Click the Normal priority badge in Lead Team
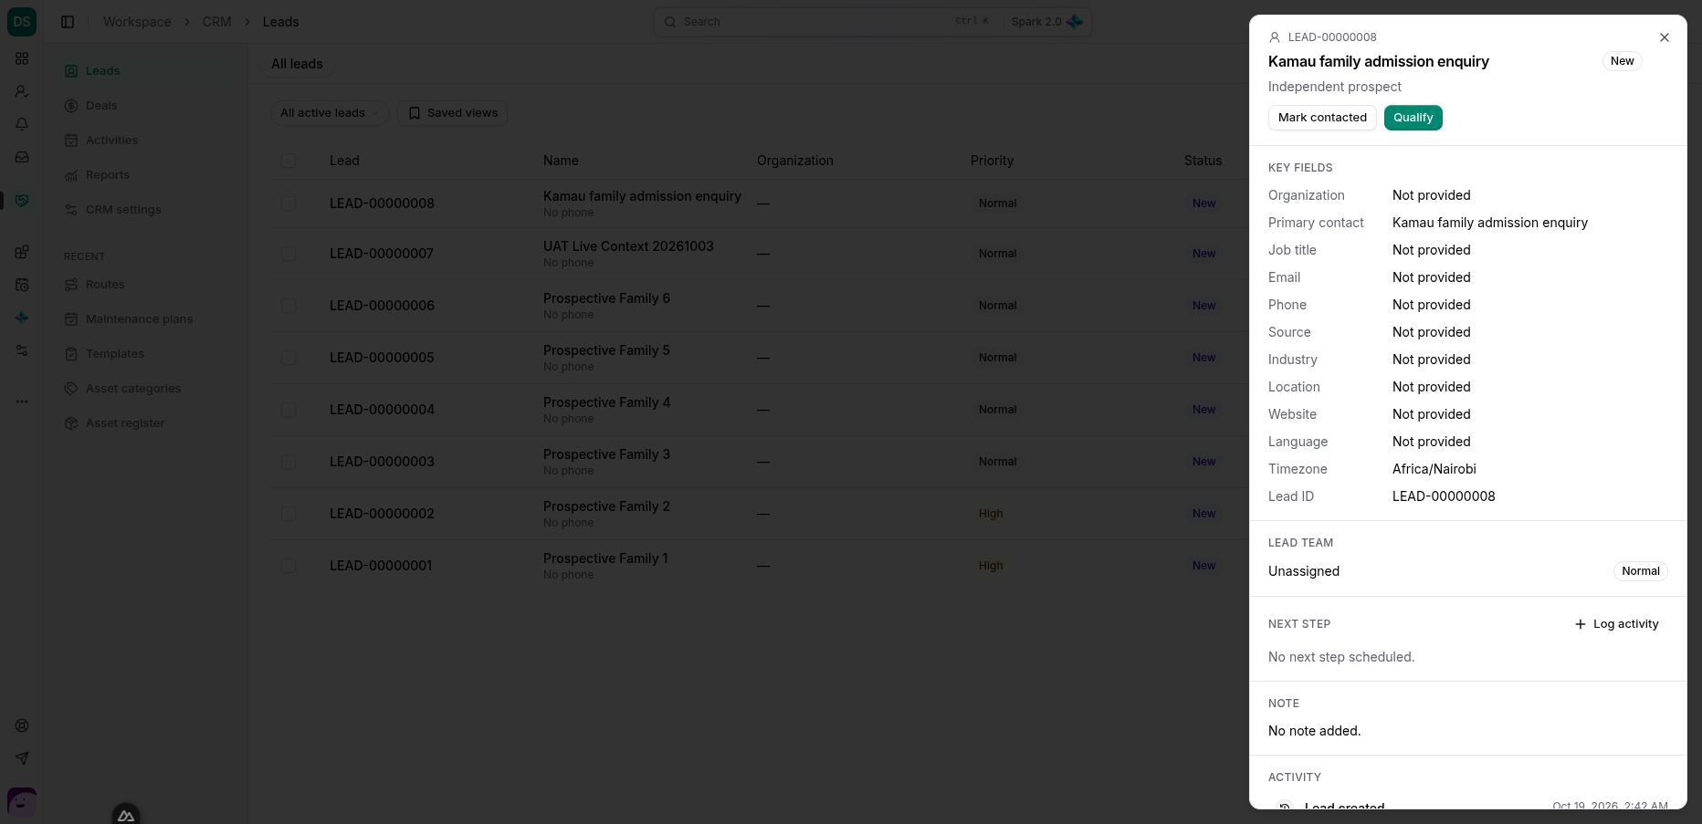This screenshot has width=1702, height=824. click(x=1640, y=571)
